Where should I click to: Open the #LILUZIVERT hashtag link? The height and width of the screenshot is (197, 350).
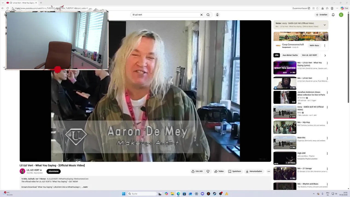52,179
